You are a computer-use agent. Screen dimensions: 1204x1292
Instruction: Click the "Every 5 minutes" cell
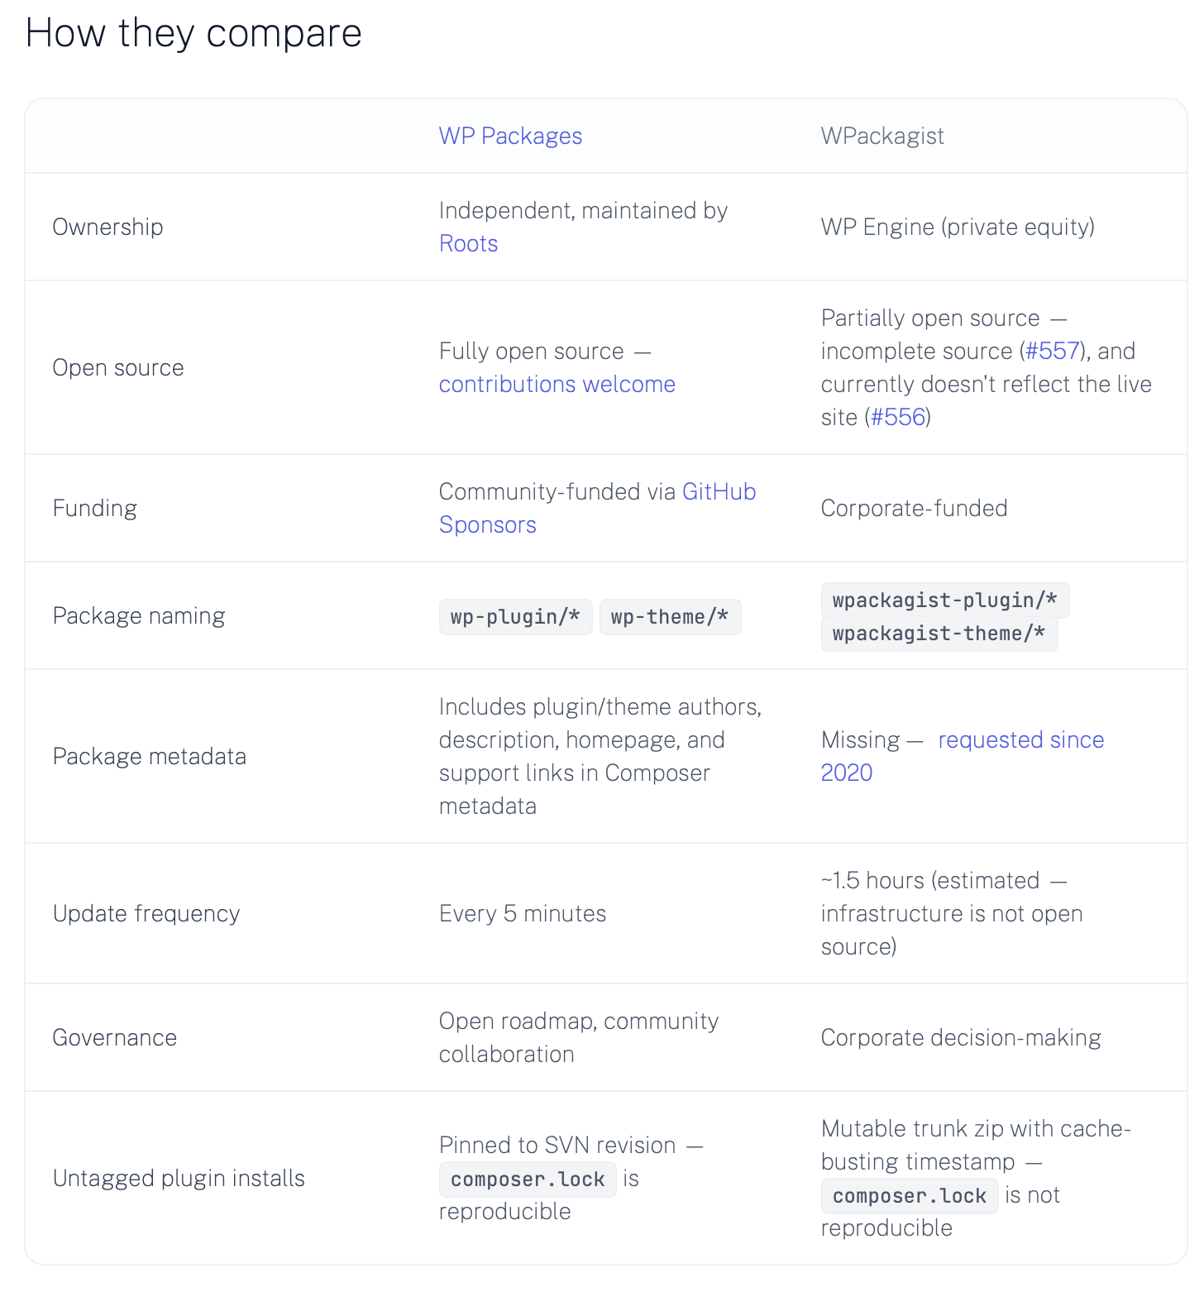coord(523,913)
